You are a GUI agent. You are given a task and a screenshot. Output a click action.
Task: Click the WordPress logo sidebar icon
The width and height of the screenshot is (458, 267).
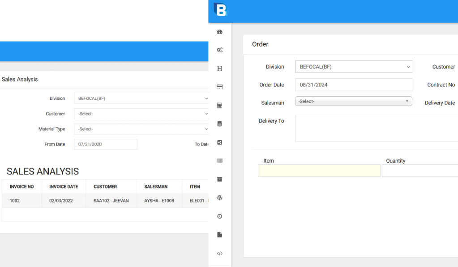219,198
